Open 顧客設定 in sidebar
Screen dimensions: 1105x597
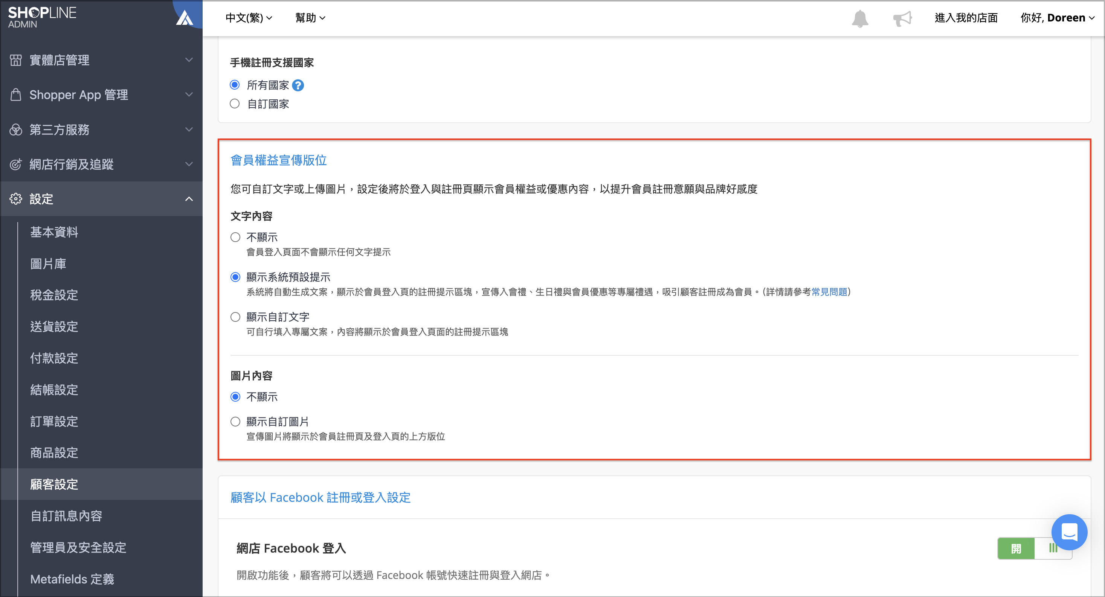[x=54, y=484]
